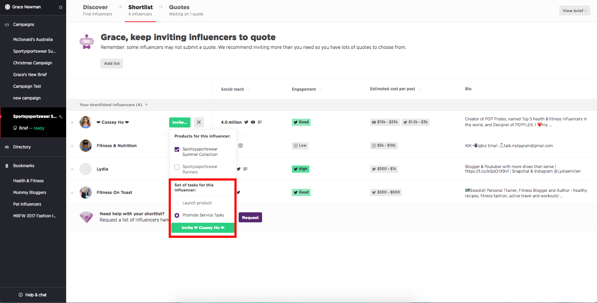Open new campaign in sidebar
This screenshot has width=597, height=303.
(27, 98)
